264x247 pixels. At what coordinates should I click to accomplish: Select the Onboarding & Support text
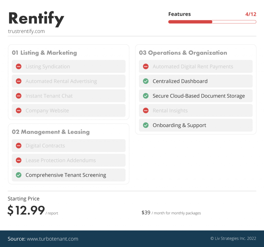coord(179,125)
